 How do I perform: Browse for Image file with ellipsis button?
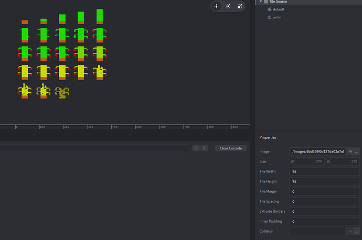(357, 151)
